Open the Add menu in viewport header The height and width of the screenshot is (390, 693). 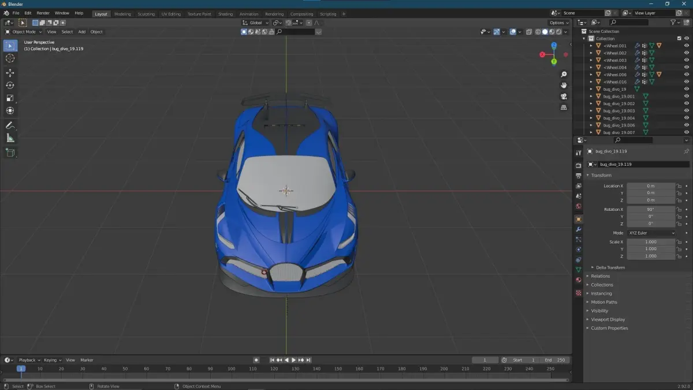click(x=82, y=32)
